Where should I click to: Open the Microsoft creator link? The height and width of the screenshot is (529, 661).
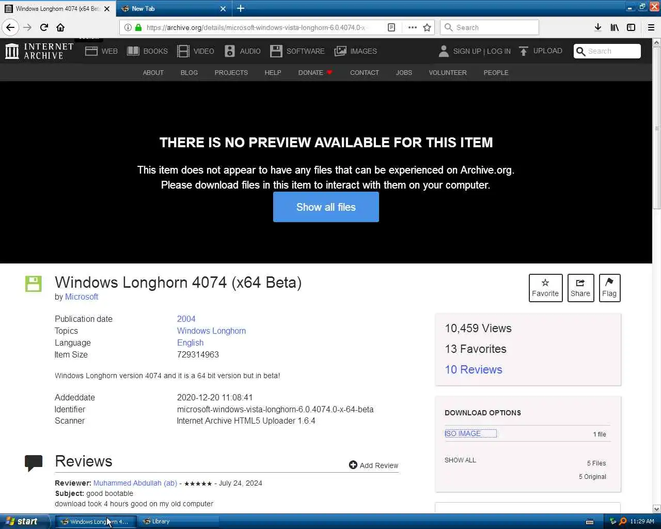tap(82, 297)
